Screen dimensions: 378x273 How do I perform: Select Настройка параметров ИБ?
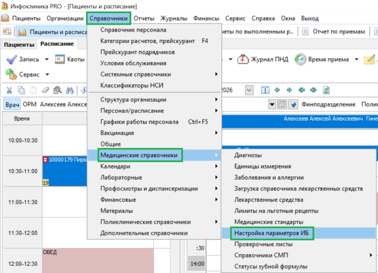pos(299,233)
